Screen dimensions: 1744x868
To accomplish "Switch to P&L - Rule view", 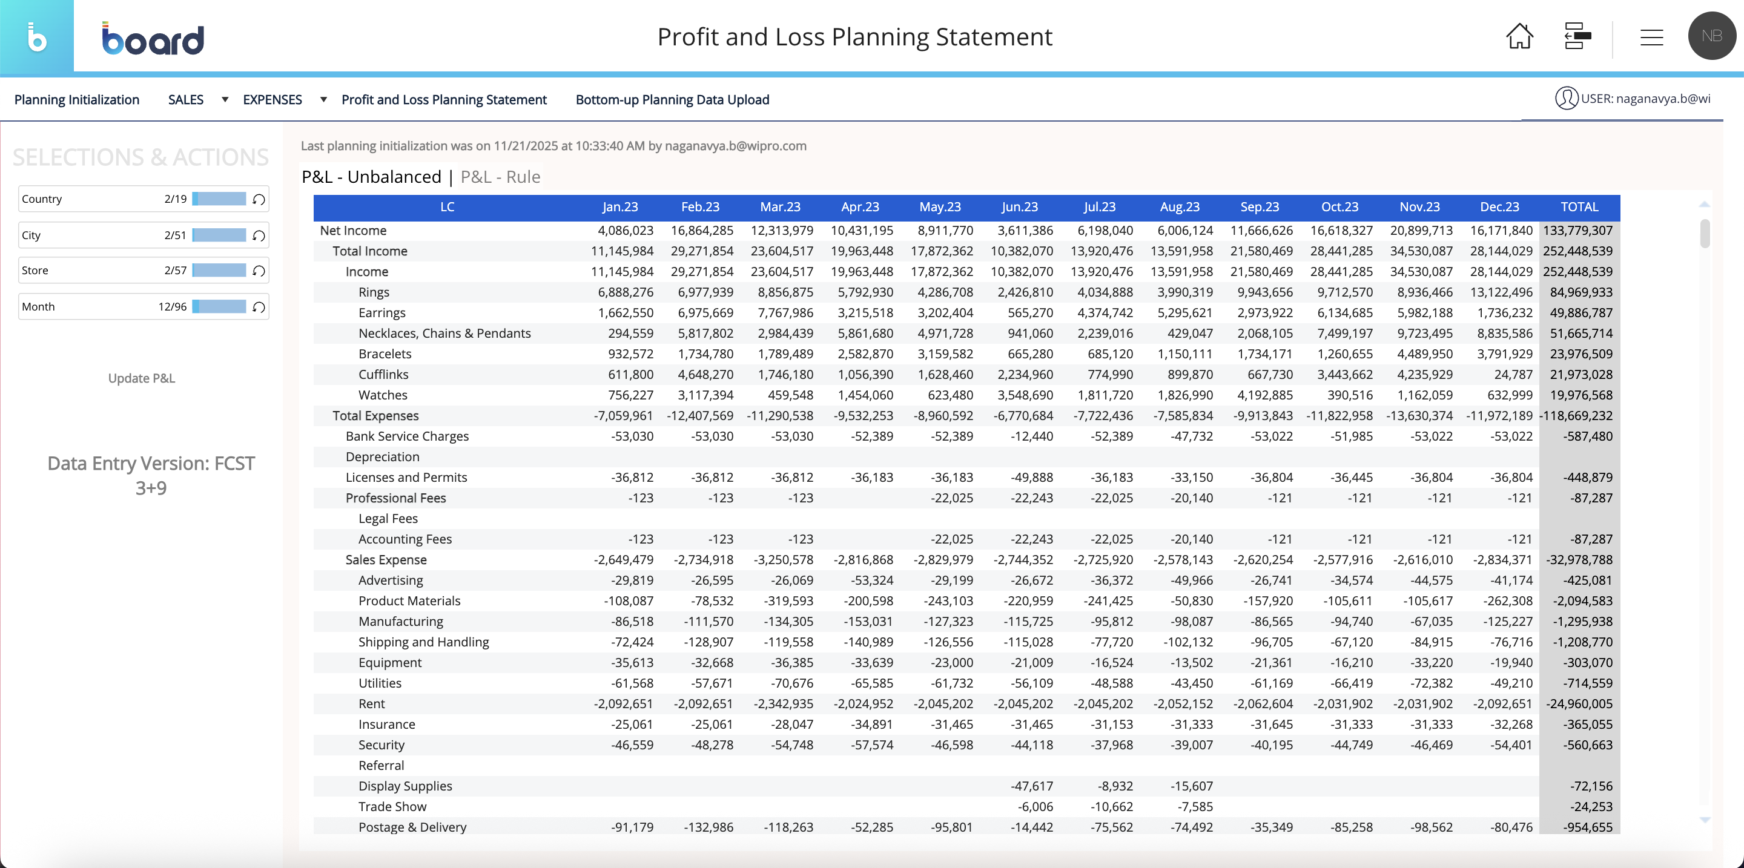I will pyautogui.click(x=500, y=177).
